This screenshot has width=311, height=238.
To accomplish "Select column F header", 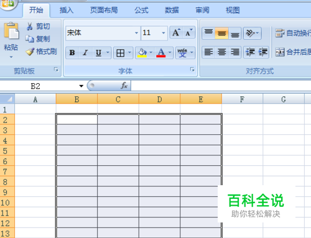I will (x=242, y=99).
